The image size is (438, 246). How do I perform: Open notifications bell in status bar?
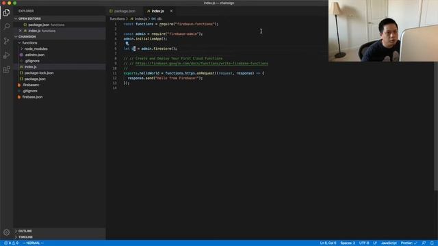(x=432, y=243)
